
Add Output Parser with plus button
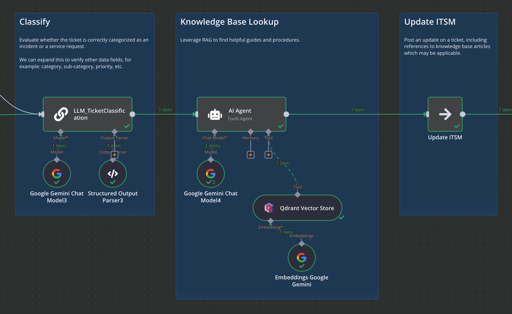tap(115, 155)
